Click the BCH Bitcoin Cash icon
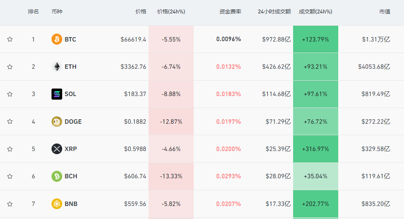Viewport: 404px width, 219px height. click(57, 176)
